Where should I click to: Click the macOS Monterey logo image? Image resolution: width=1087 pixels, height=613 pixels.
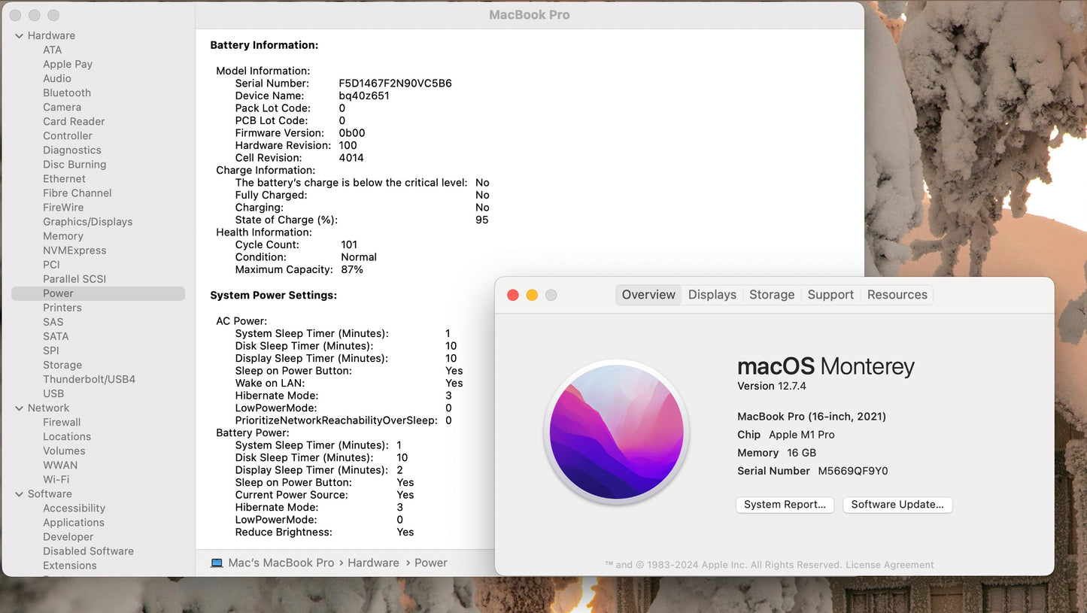point(616,432)
